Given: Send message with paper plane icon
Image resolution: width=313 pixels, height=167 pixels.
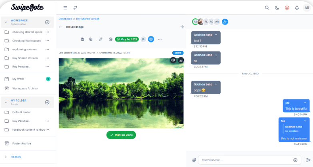Looking at the screenshot, I should click(308, 160).
